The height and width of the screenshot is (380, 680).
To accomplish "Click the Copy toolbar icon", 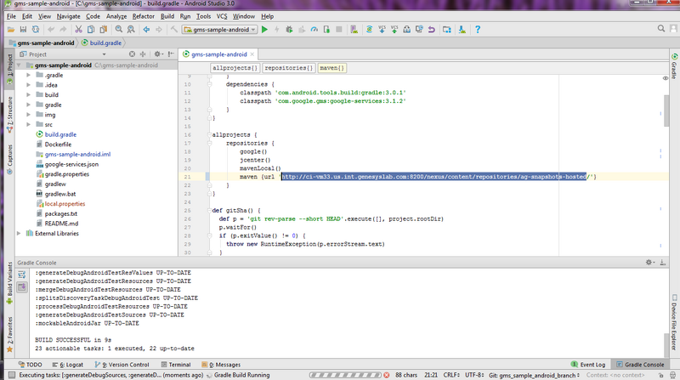I will pyautogui.click(x=91, y=30).
